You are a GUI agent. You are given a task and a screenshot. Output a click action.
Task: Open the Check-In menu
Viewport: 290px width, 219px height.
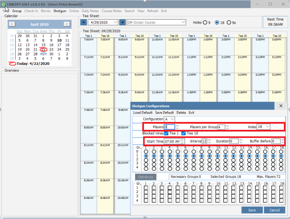coord(31,11)
